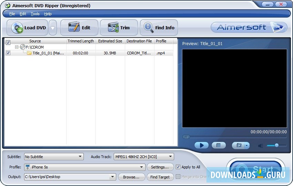The height and width of the screenshot is (186, 293).
Task: Mute the preview with the speaker icon
Action: pos(261,145)
